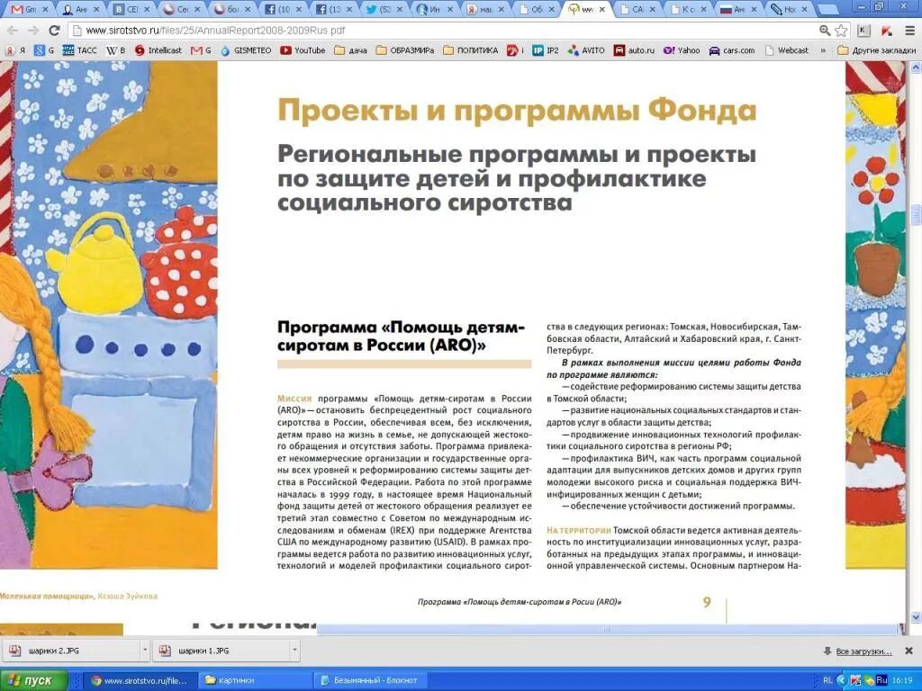This screenshot has width=922, height=691.
Task: Click the yellow teapot in the illustration
Action: 99,264
